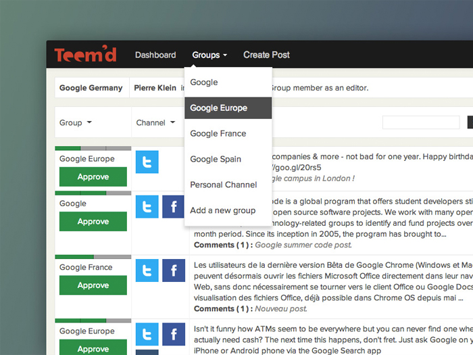Click the Pierre Klein name in the notification
Viewport: 473px width, 355px height.
[155, 88]
